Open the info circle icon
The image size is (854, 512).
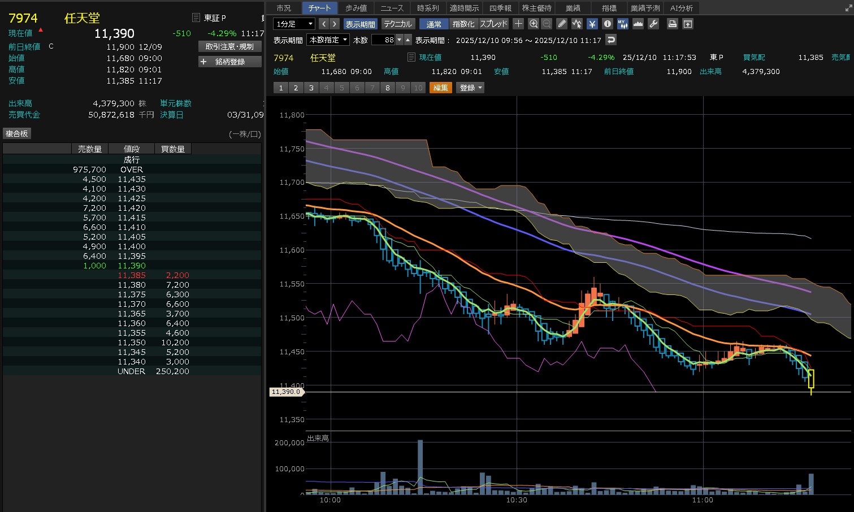(x=608, y=24)
